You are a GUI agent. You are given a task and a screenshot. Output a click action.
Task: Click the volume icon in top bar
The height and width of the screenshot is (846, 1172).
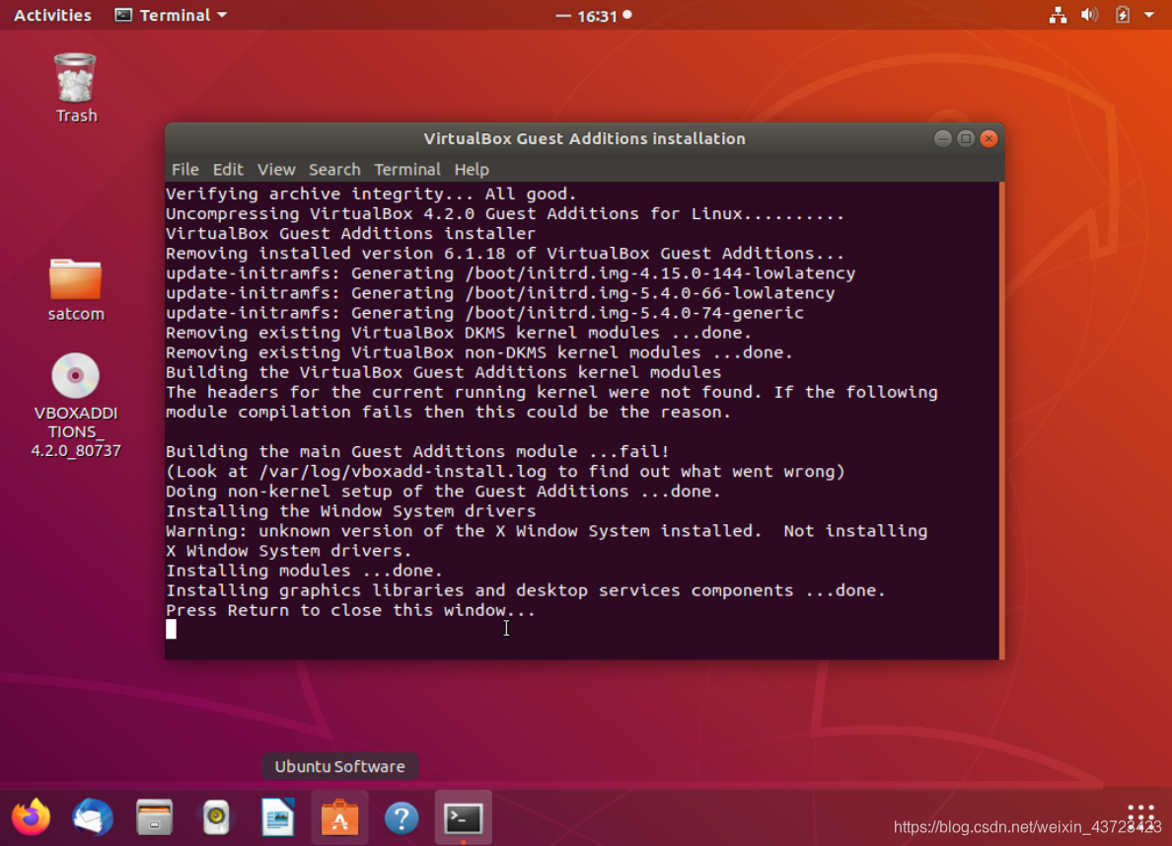(1090, 15)
